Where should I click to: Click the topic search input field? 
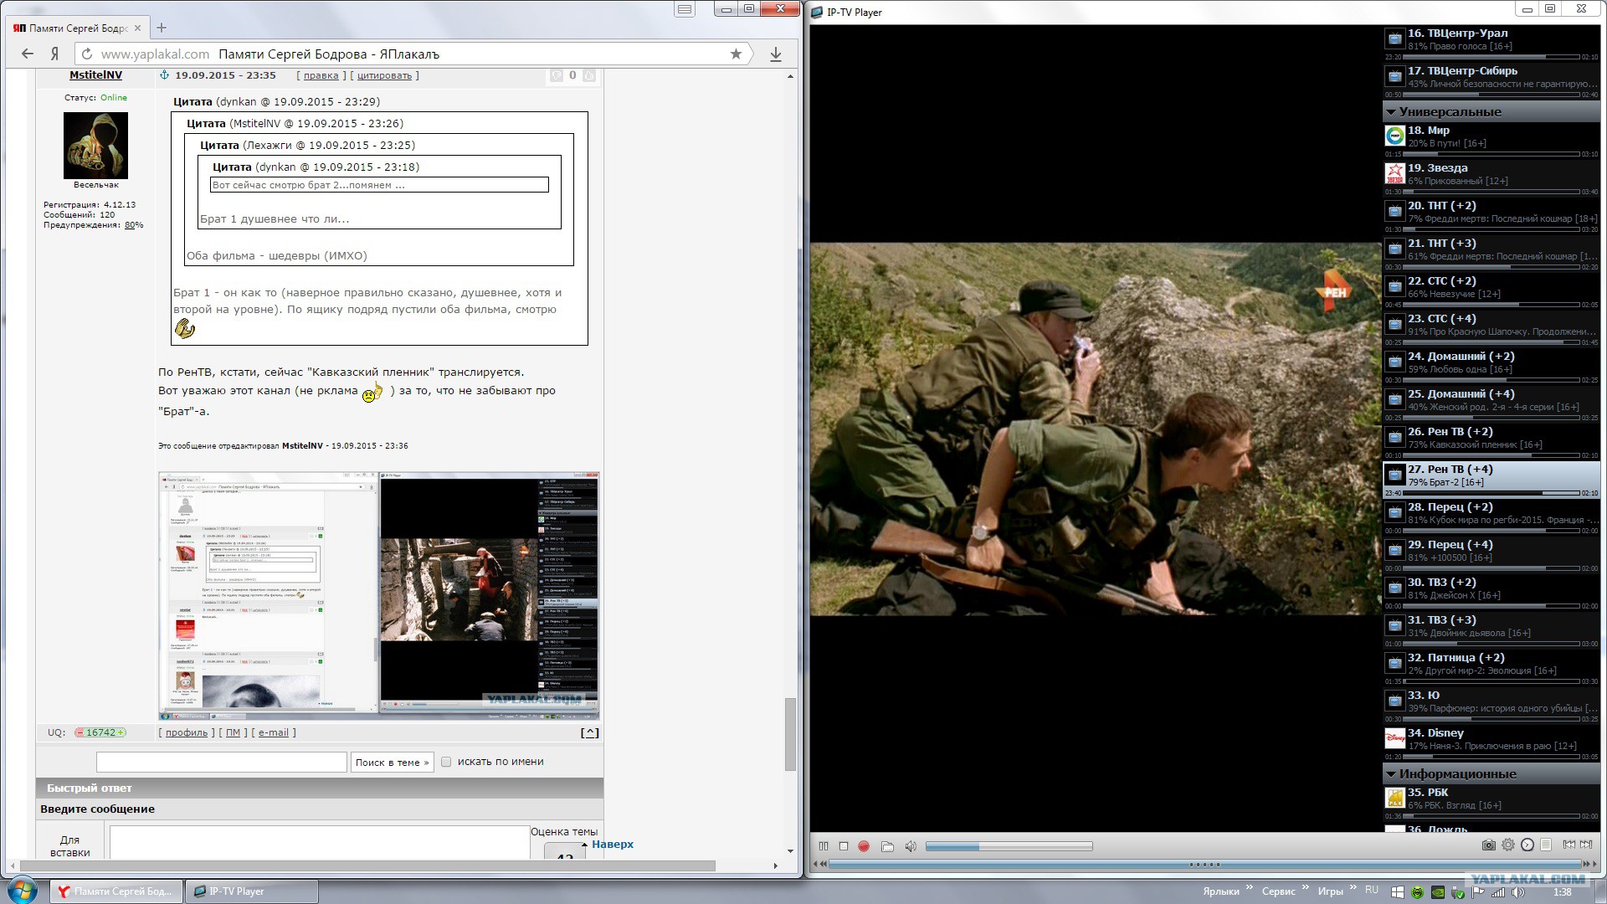tap(222, 762)
